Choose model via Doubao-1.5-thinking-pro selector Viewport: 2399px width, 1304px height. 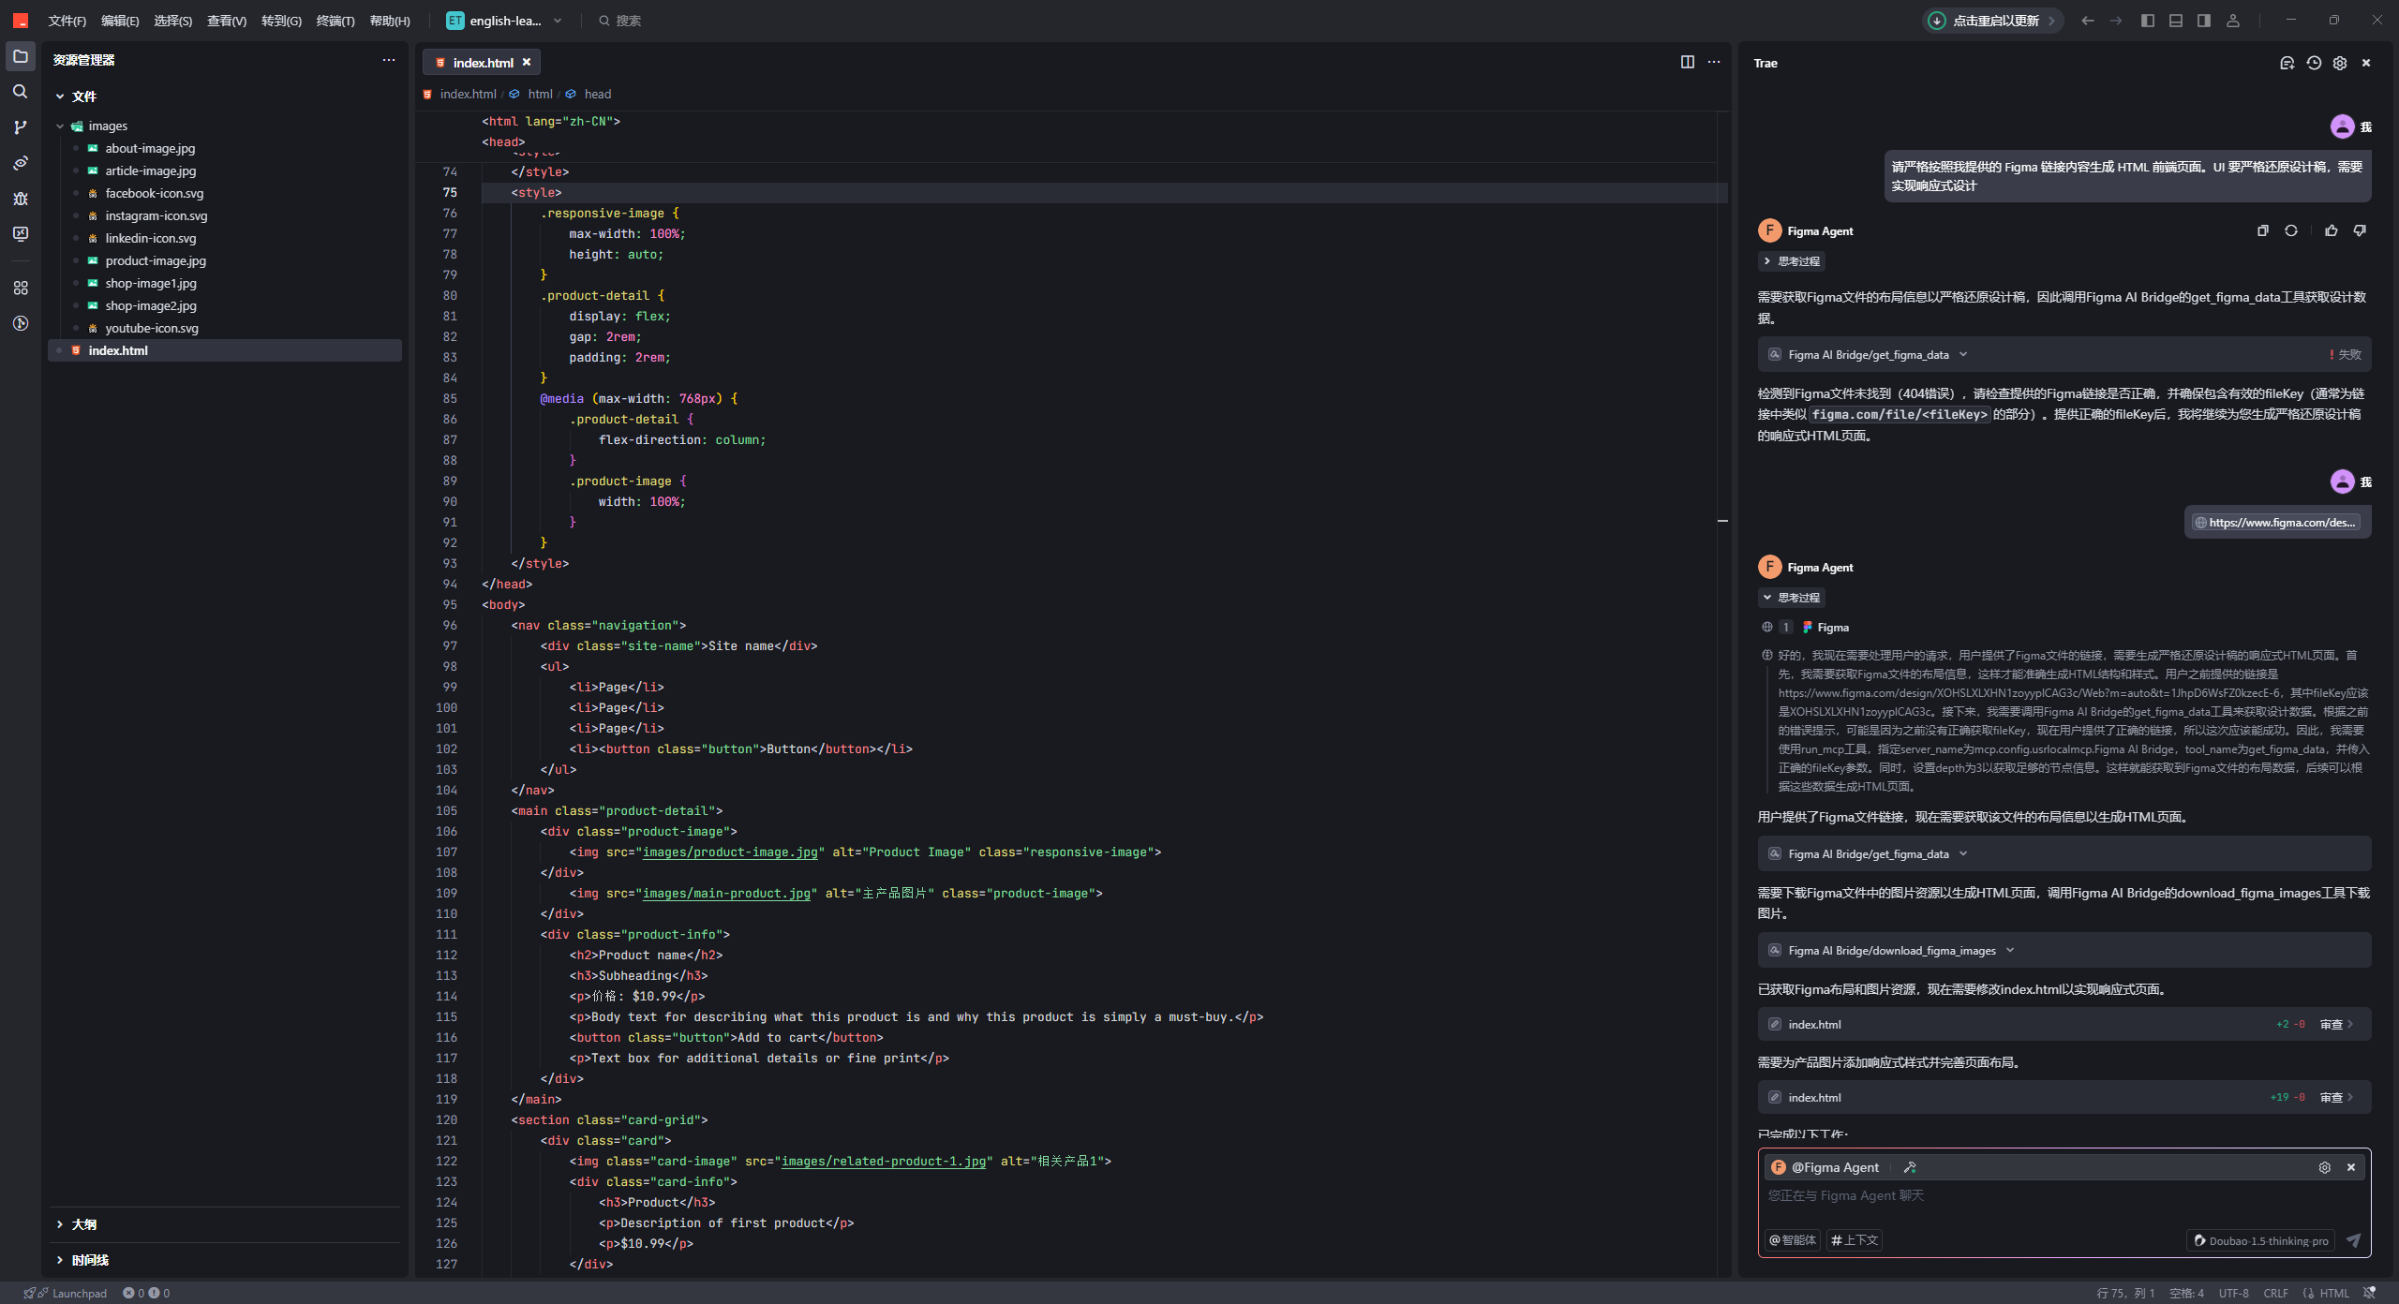[2260, 1240]
